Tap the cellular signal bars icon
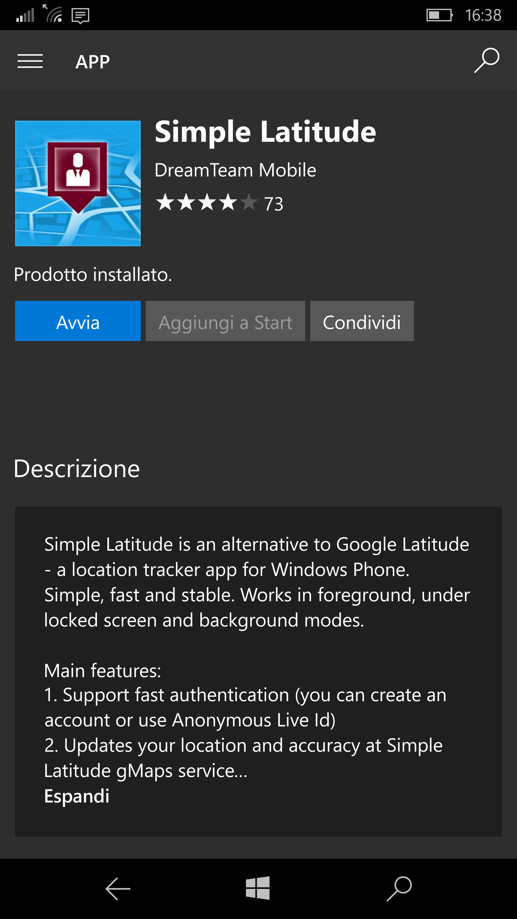The height and width of the screenshot is (919, 517). pyautogui.click(x=25, y=15)
